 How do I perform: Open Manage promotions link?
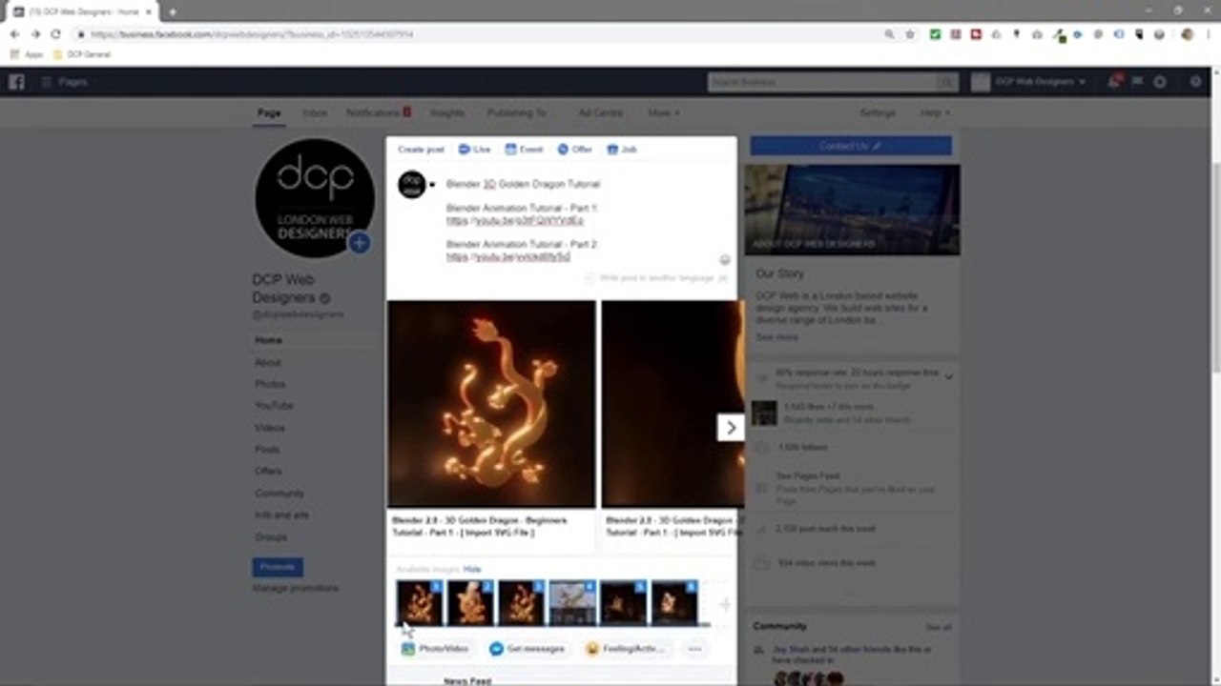coord(295,589)
